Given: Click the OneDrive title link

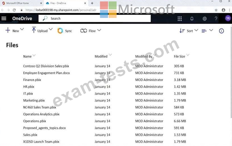Looking at the screenshot, I should point(22,18).
